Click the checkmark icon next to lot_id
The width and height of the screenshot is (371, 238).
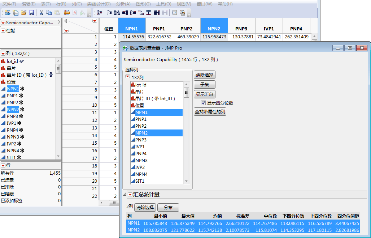22,61
